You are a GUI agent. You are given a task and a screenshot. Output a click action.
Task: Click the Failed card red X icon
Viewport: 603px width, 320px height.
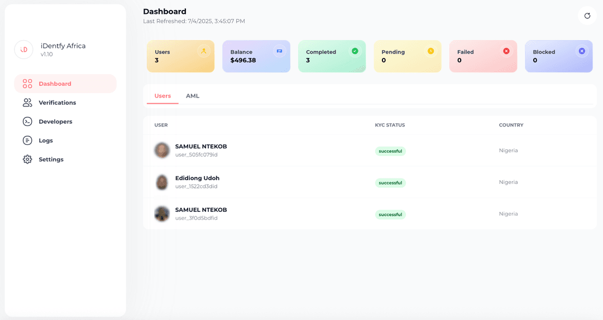(x=506, y=51)
